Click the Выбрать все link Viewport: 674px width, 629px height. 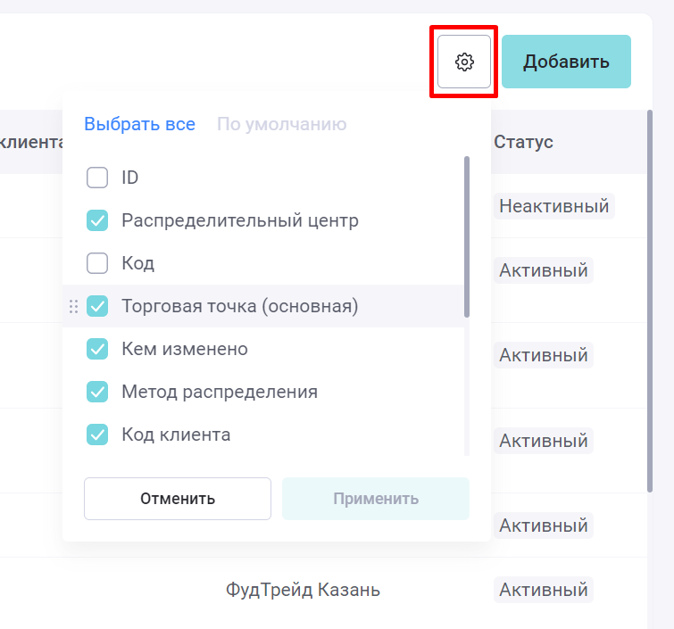tap(139, 124)
